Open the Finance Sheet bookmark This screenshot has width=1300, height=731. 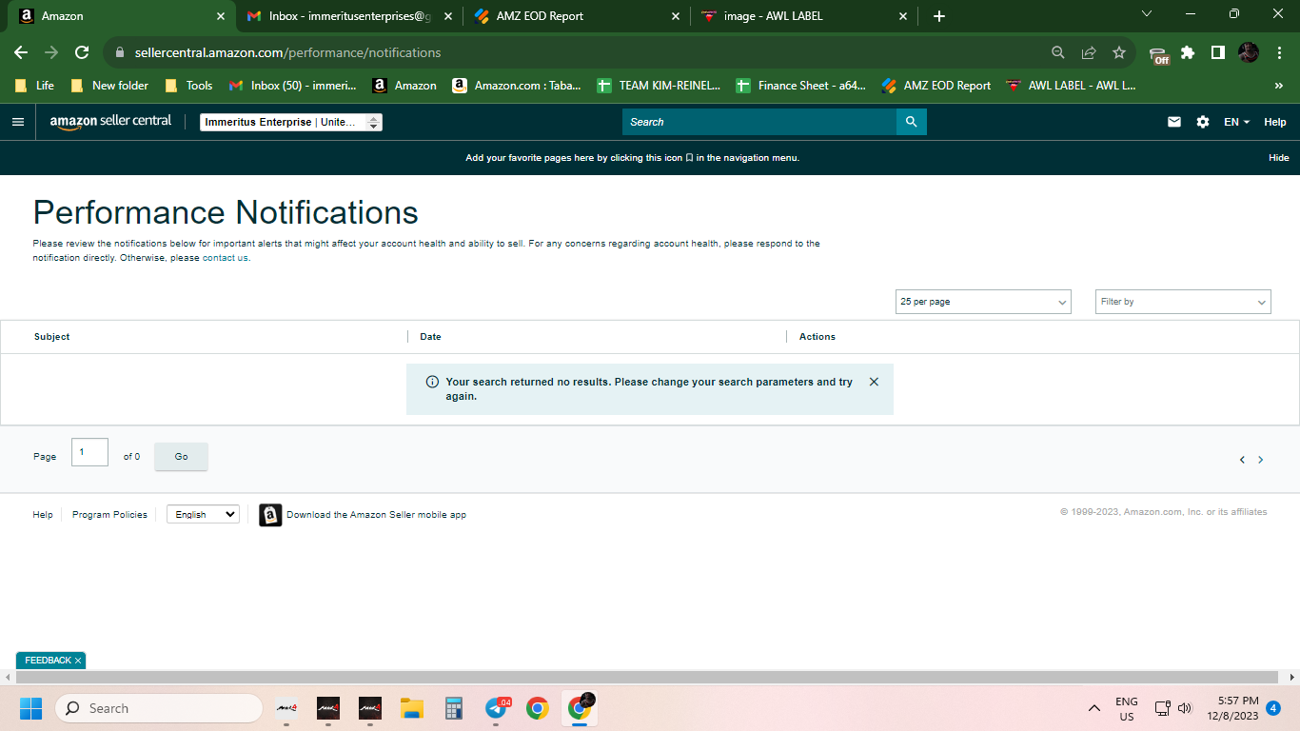(x=800, y=86)
